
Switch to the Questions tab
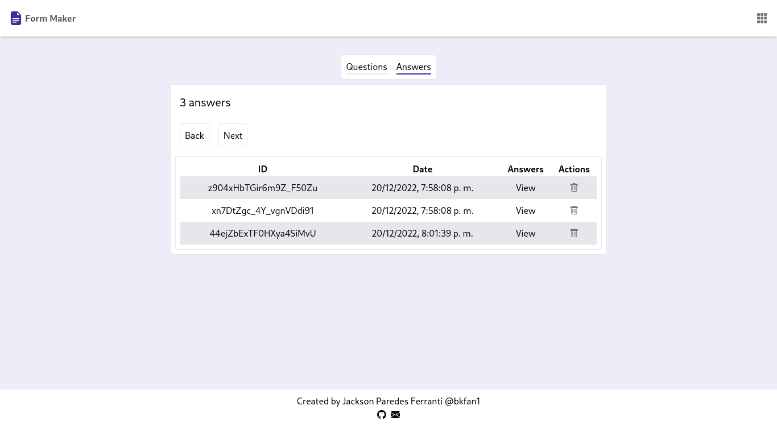pyautogui.click(x=366, y=67)
